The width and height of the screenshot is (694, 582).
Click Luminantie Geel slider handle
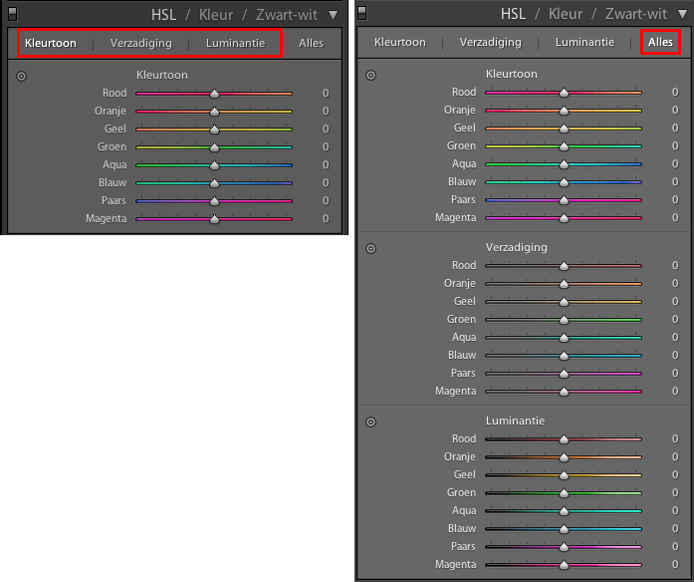coord(564,474)
